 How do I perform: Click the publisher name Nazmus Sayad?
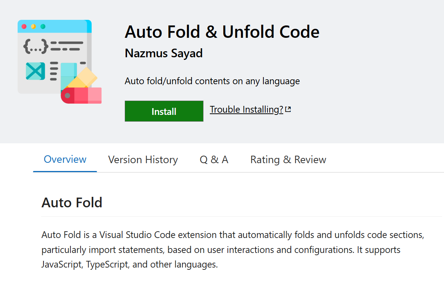(x=163, y=53)
